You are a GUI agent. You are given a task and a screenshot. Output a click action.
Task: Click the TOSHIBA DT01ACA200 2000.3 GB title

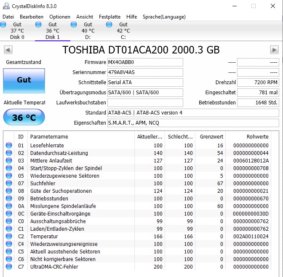[x=141, y=50]
